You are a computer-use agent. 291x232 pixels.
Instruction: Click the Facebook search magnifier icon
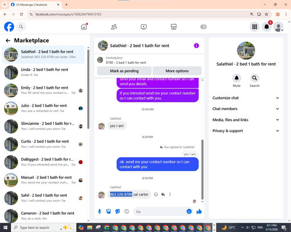point(21,27)
